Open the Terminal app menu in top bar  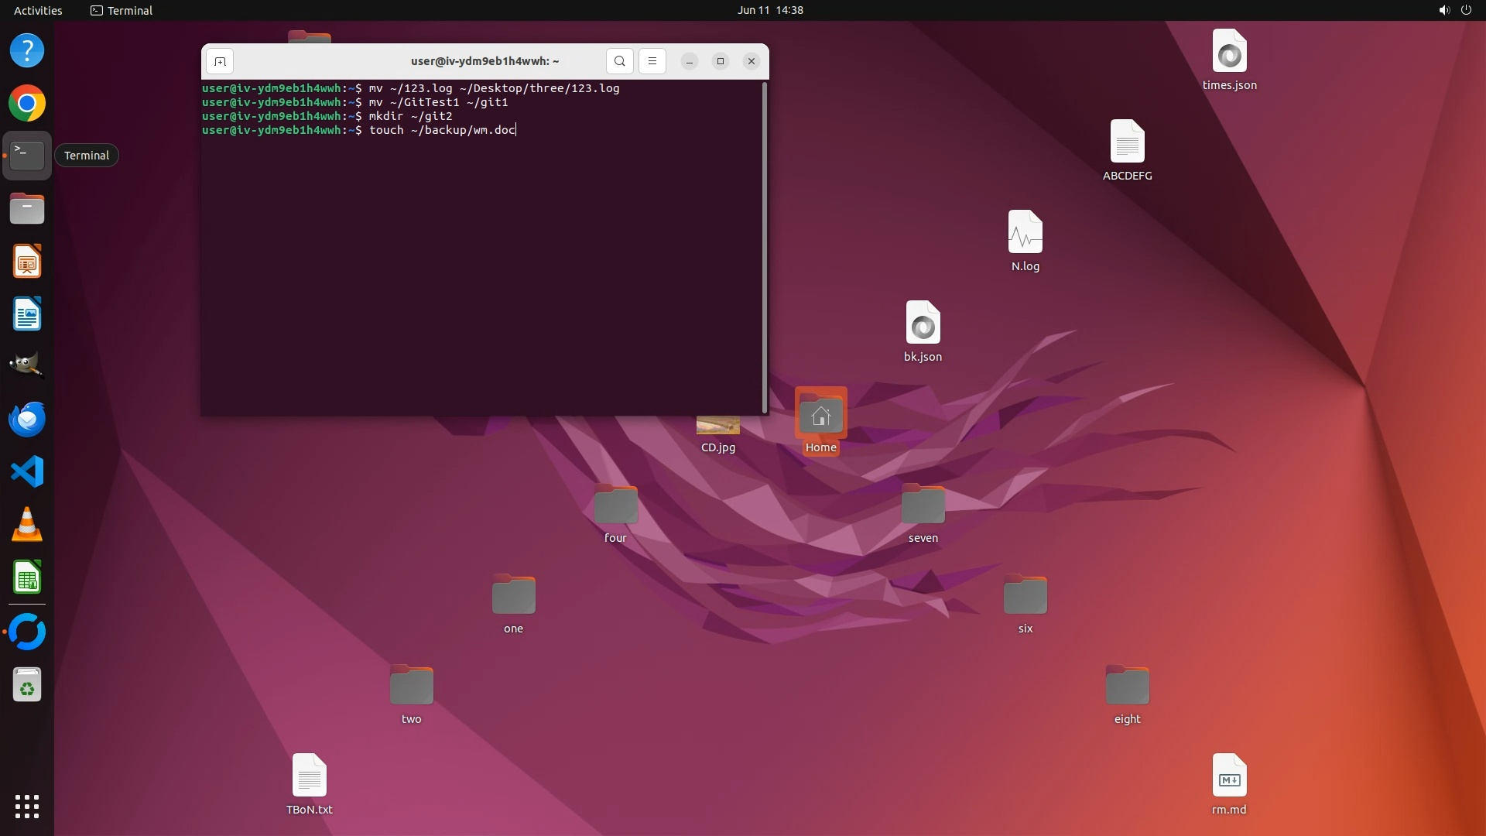pyautogui.click(x=122, y=10)
